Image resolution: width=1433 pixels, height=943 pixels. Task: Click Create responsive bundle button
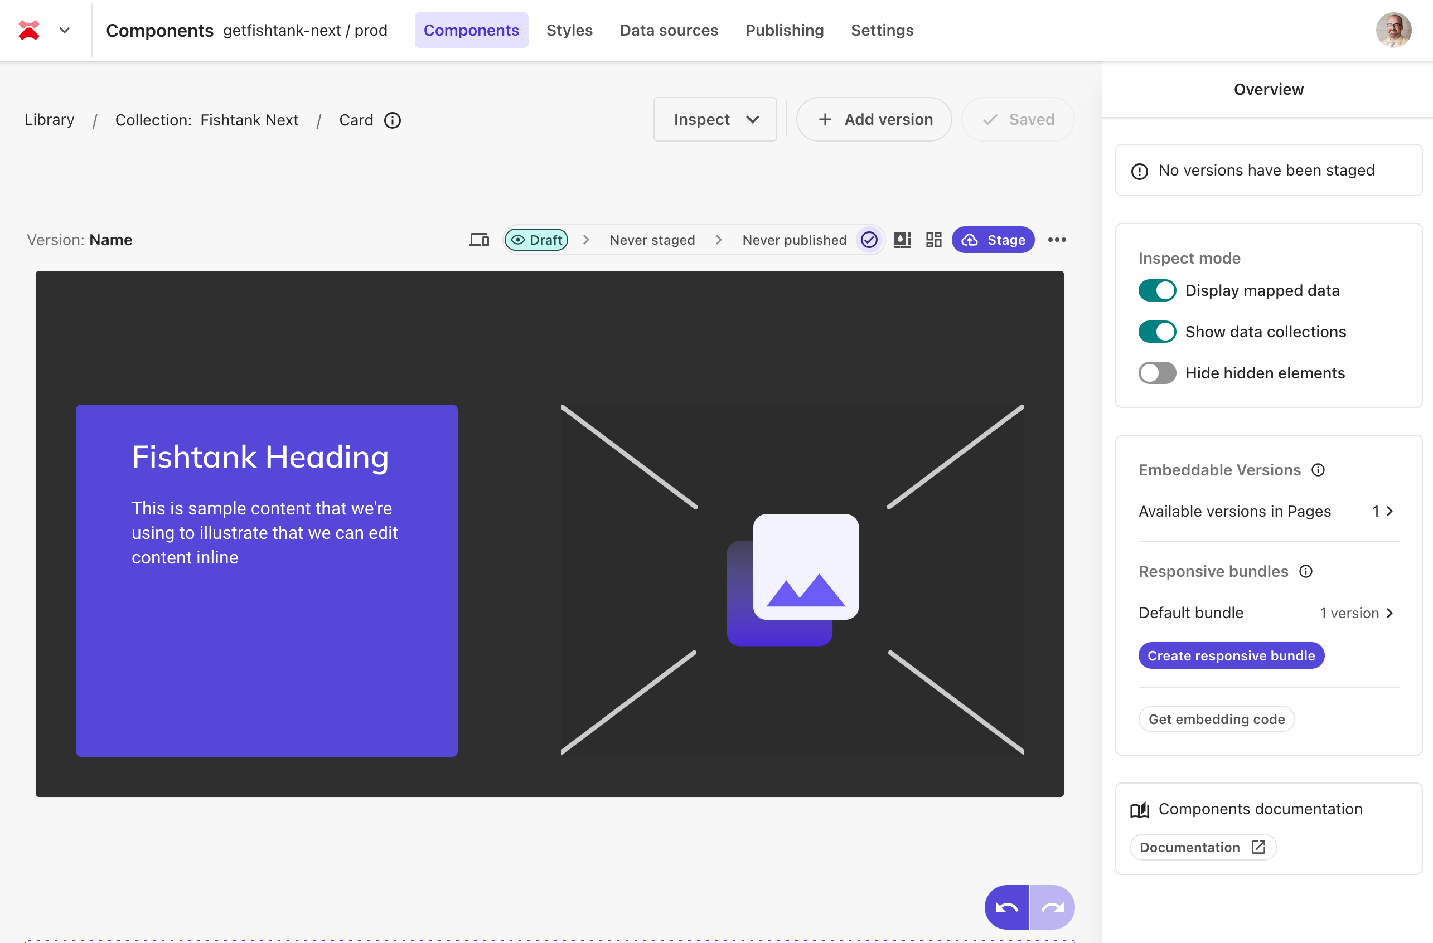tap(1231, 655)
